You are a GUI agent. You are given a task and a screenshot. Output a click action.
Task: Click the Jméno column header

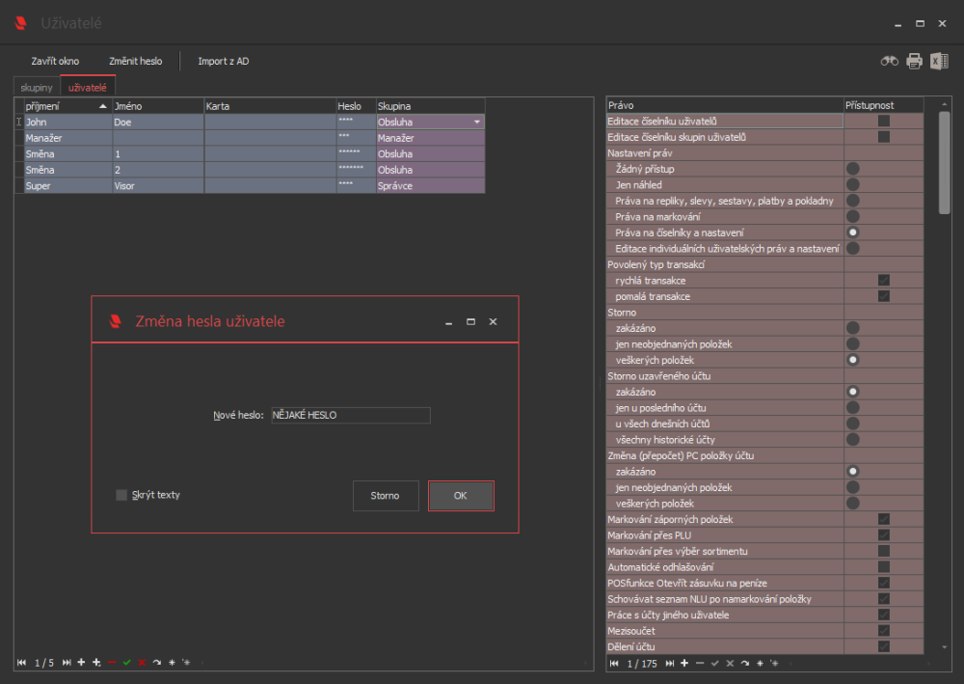pyautogui.click(x=158, y=106)
